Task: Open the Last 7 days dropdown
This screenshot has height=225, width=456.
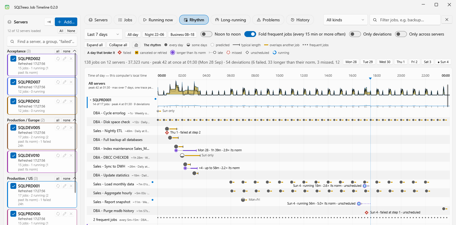Action: (x=103, y=34)
